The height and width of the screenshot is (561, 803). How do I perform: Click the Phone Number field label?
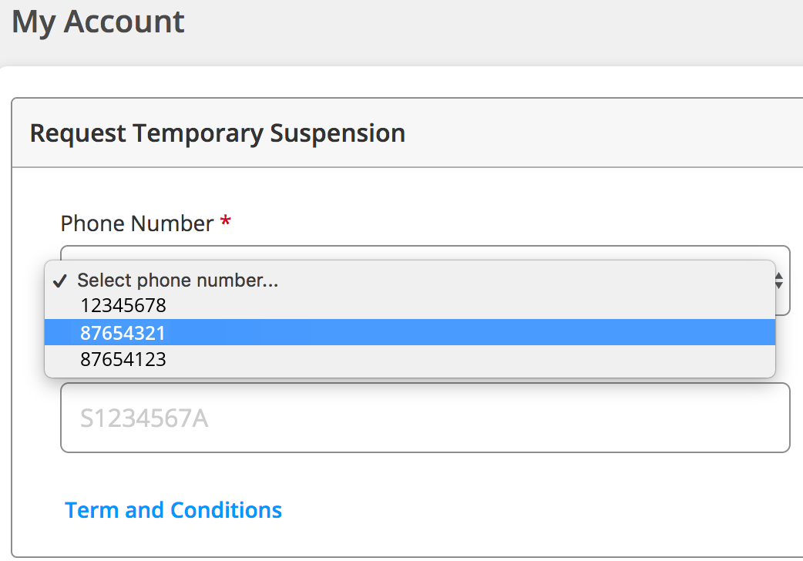[x=136, y=223]
